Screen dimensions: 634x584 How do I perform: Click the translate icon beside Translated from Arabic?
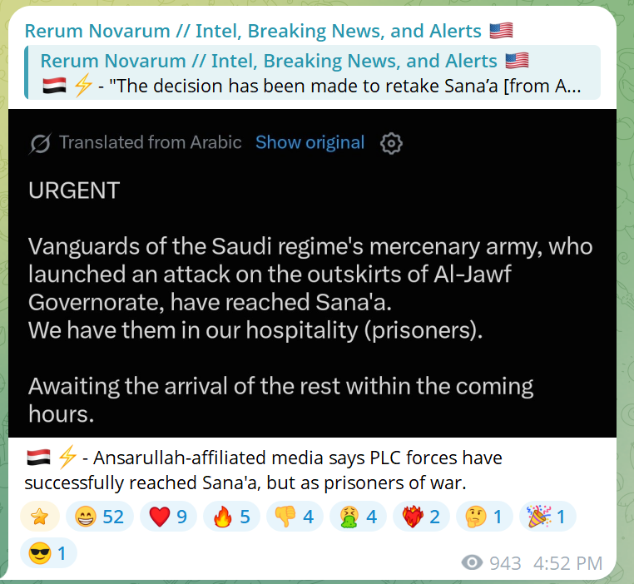[40, 143]
